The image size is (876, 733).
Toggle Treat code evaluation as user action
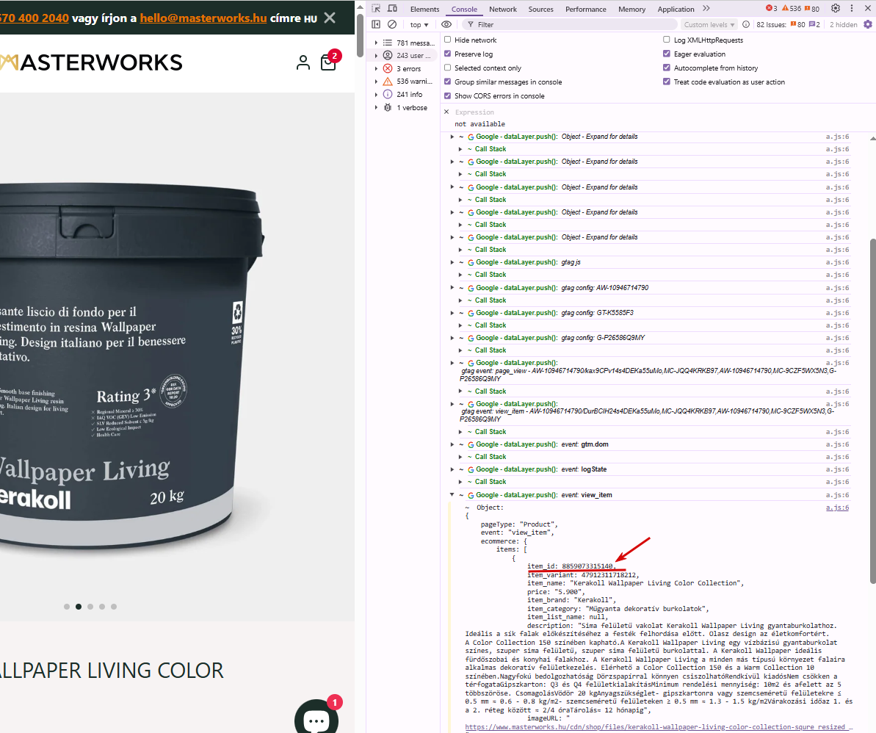tap(667, 82)
